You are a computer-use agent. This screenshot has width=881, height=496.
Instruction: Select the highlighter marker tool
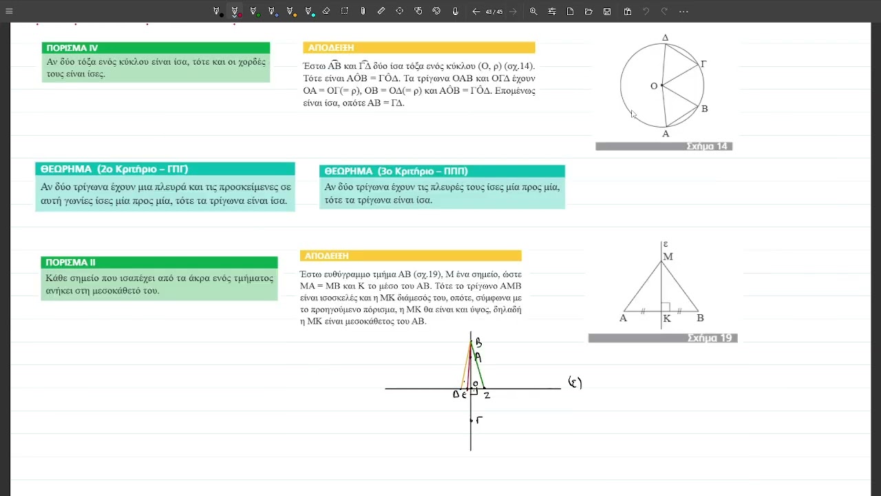click(363, 11)
